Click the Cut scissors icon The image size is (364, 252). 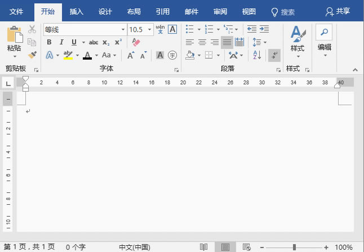tap(32, 29)
